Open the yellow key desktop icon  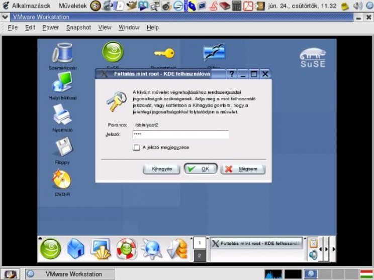(x=164, y=53)
